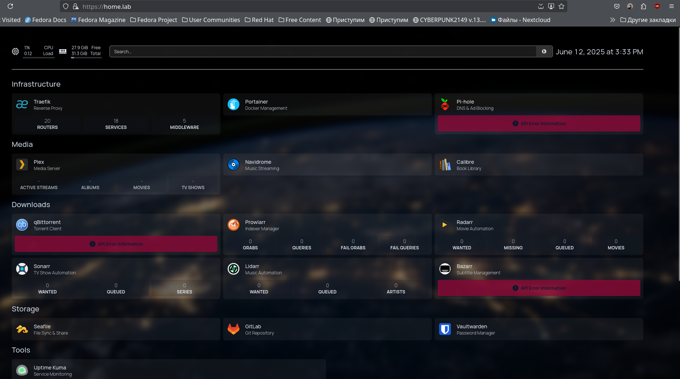Open Navidrome music streaming icon

[234, 165]
